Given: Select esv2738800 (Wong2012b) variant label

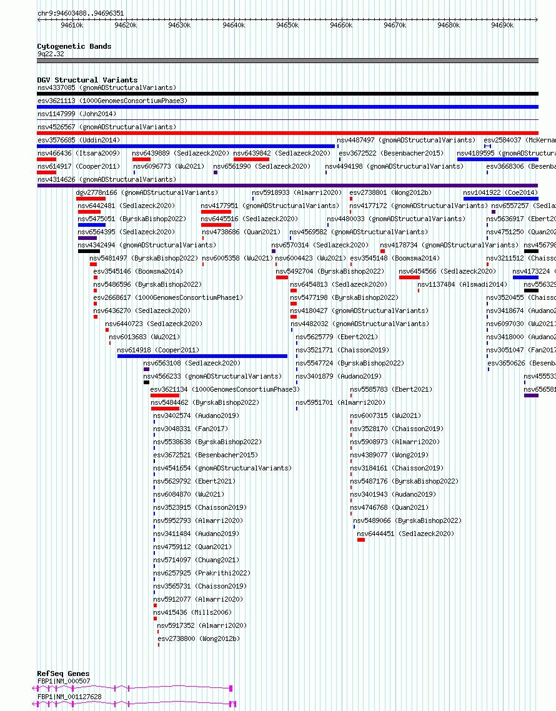Looking at the screenshot, I should tap(199, 639).
